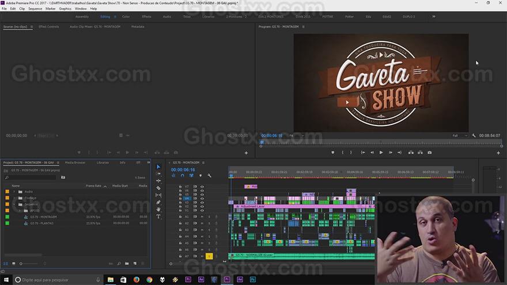The height and width of the screenshot is (285, 507).
Task: Click the Extract button in Program monitor
Action: 421,153
